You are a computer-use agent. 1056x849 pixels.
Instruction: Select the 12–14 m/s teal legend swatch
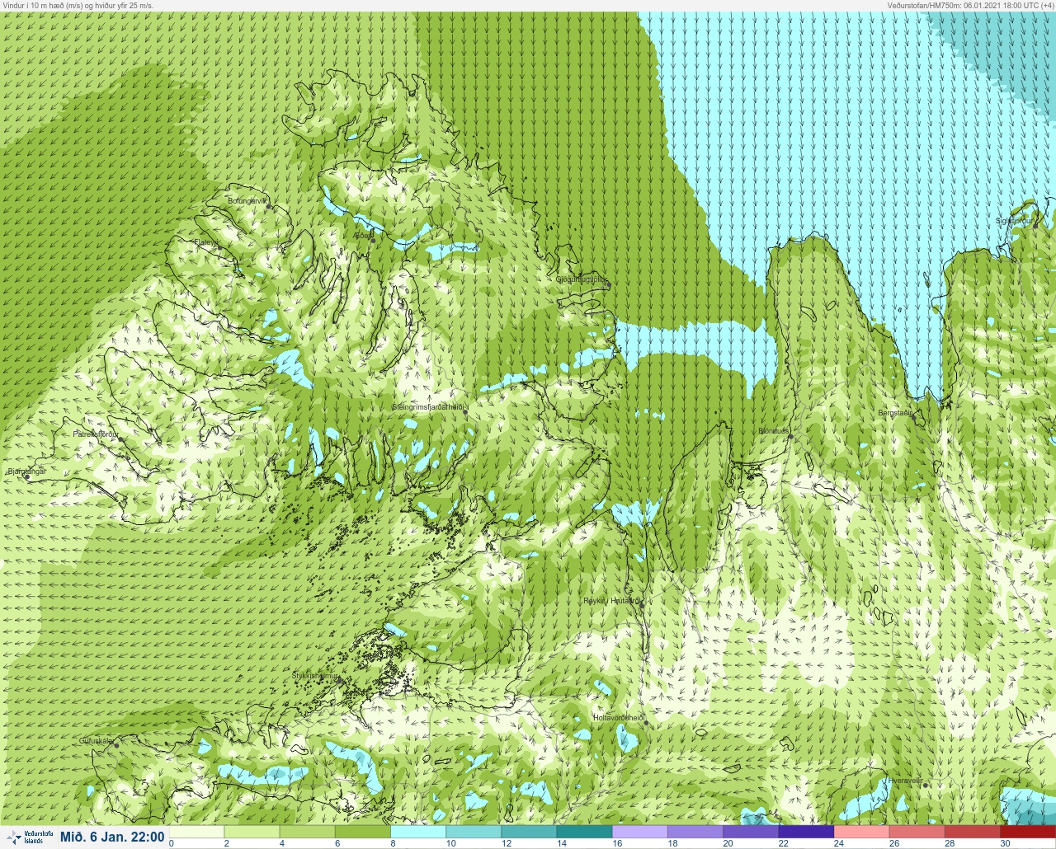click(x=529, y=832)
